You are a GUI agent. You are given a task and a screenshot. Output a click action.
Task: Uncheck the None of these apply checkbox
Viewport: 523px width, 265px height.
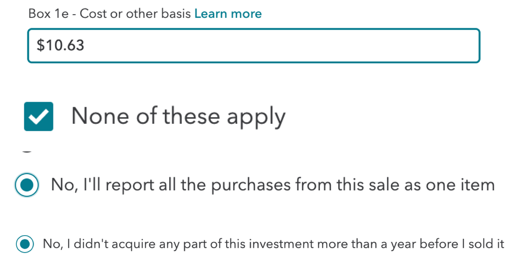(x=38, y=116)
